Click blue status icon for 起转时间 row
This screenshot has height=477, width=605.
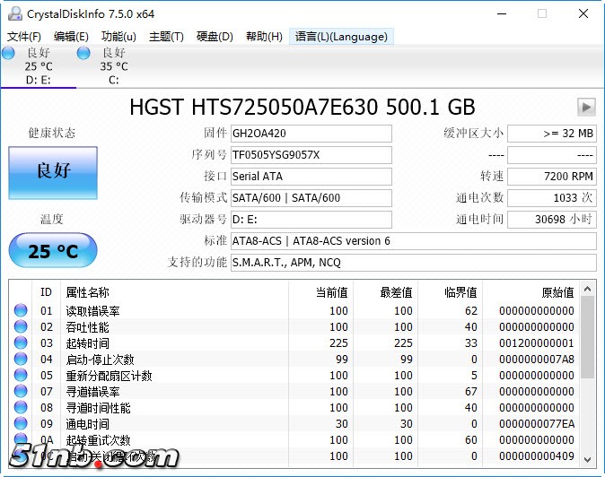click(x=21, y=343)
